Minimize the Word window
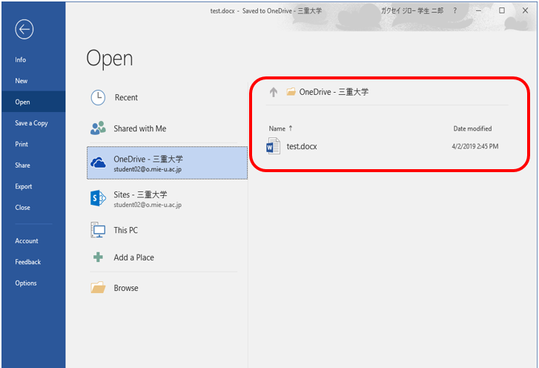 (478, 10)
